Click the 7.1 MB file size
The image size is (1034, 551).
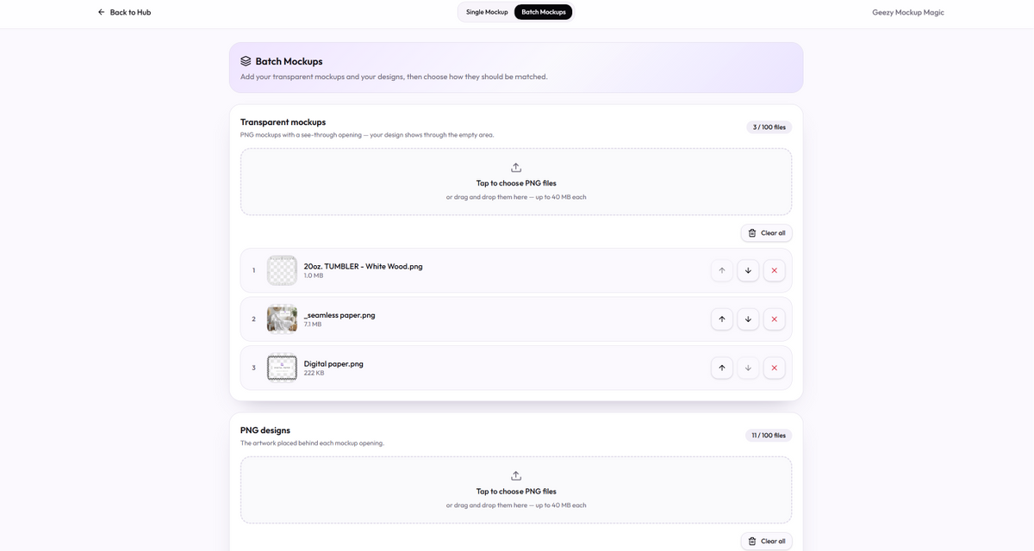click(313, 325)
